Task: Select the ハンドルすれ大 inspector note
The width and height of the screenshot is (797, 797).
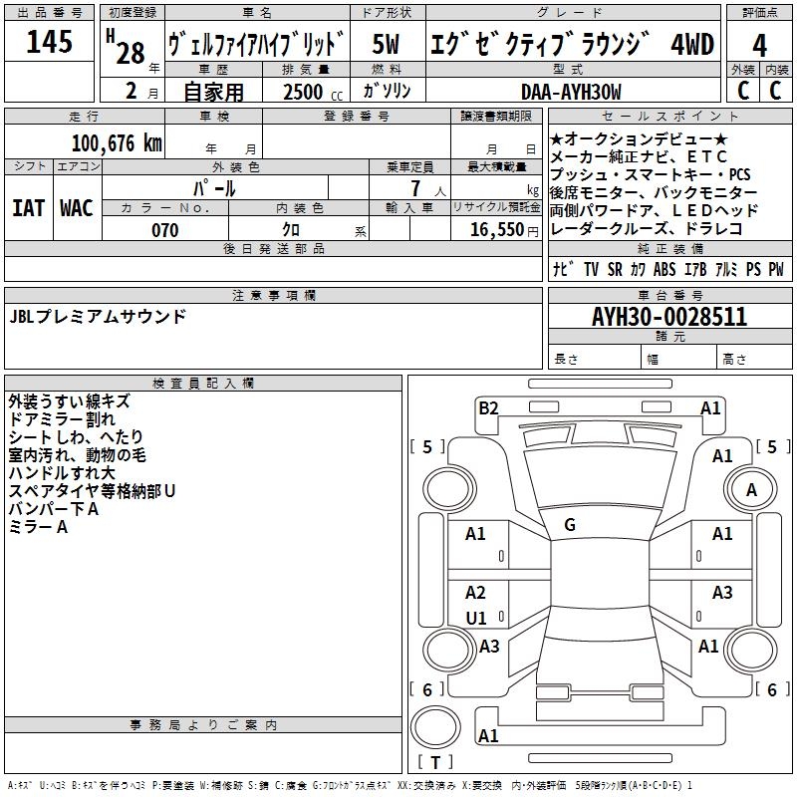Action: point(62,472)
